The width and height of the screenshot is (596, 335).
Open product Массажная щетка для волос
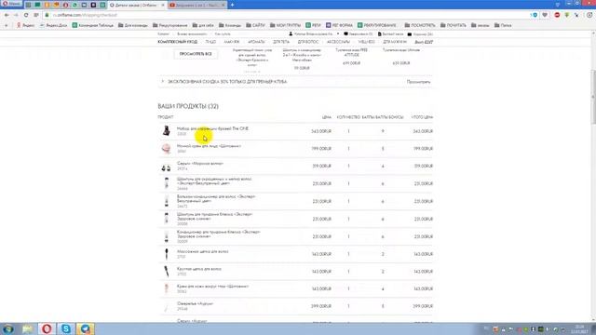[202, 251]
